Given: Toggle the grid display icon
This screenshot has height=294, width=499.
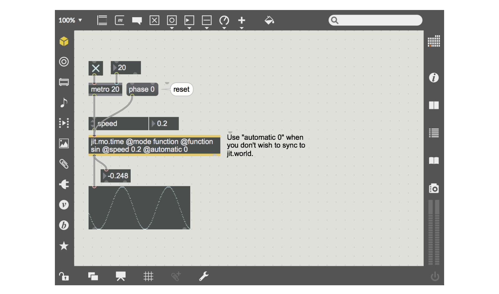Looking at the screenshot, I should coord(148,276).
